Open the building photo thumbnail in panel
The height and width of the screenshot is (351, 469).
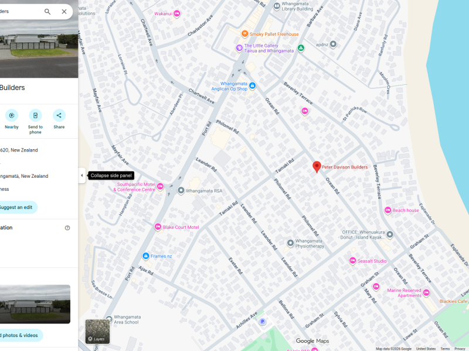(35, 304)
